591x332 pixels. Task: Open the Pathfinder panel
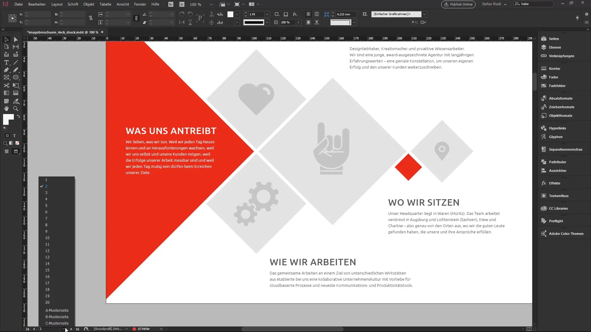(557, 162)
